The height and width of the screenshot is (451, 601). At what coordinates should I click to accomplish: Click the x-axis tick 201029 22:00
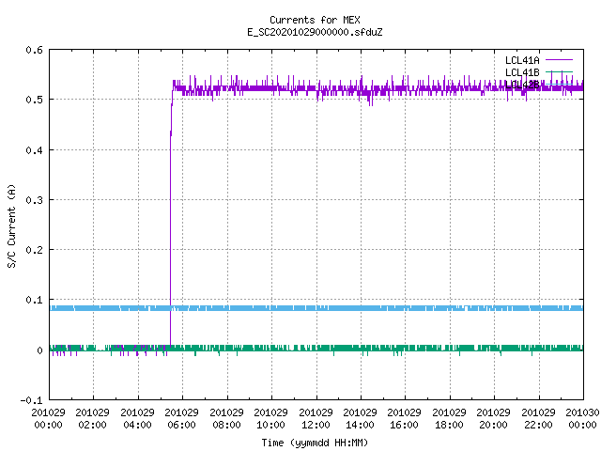pyautogui.click(x=538, y=419)
